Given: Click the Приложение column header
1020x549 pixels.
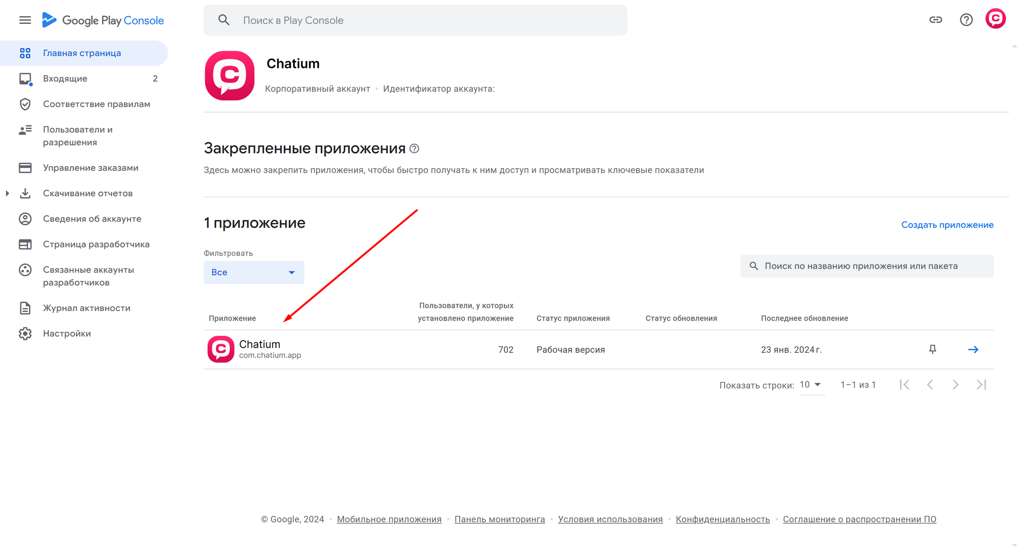Looking at the screenshot, I should click(232, 318).
